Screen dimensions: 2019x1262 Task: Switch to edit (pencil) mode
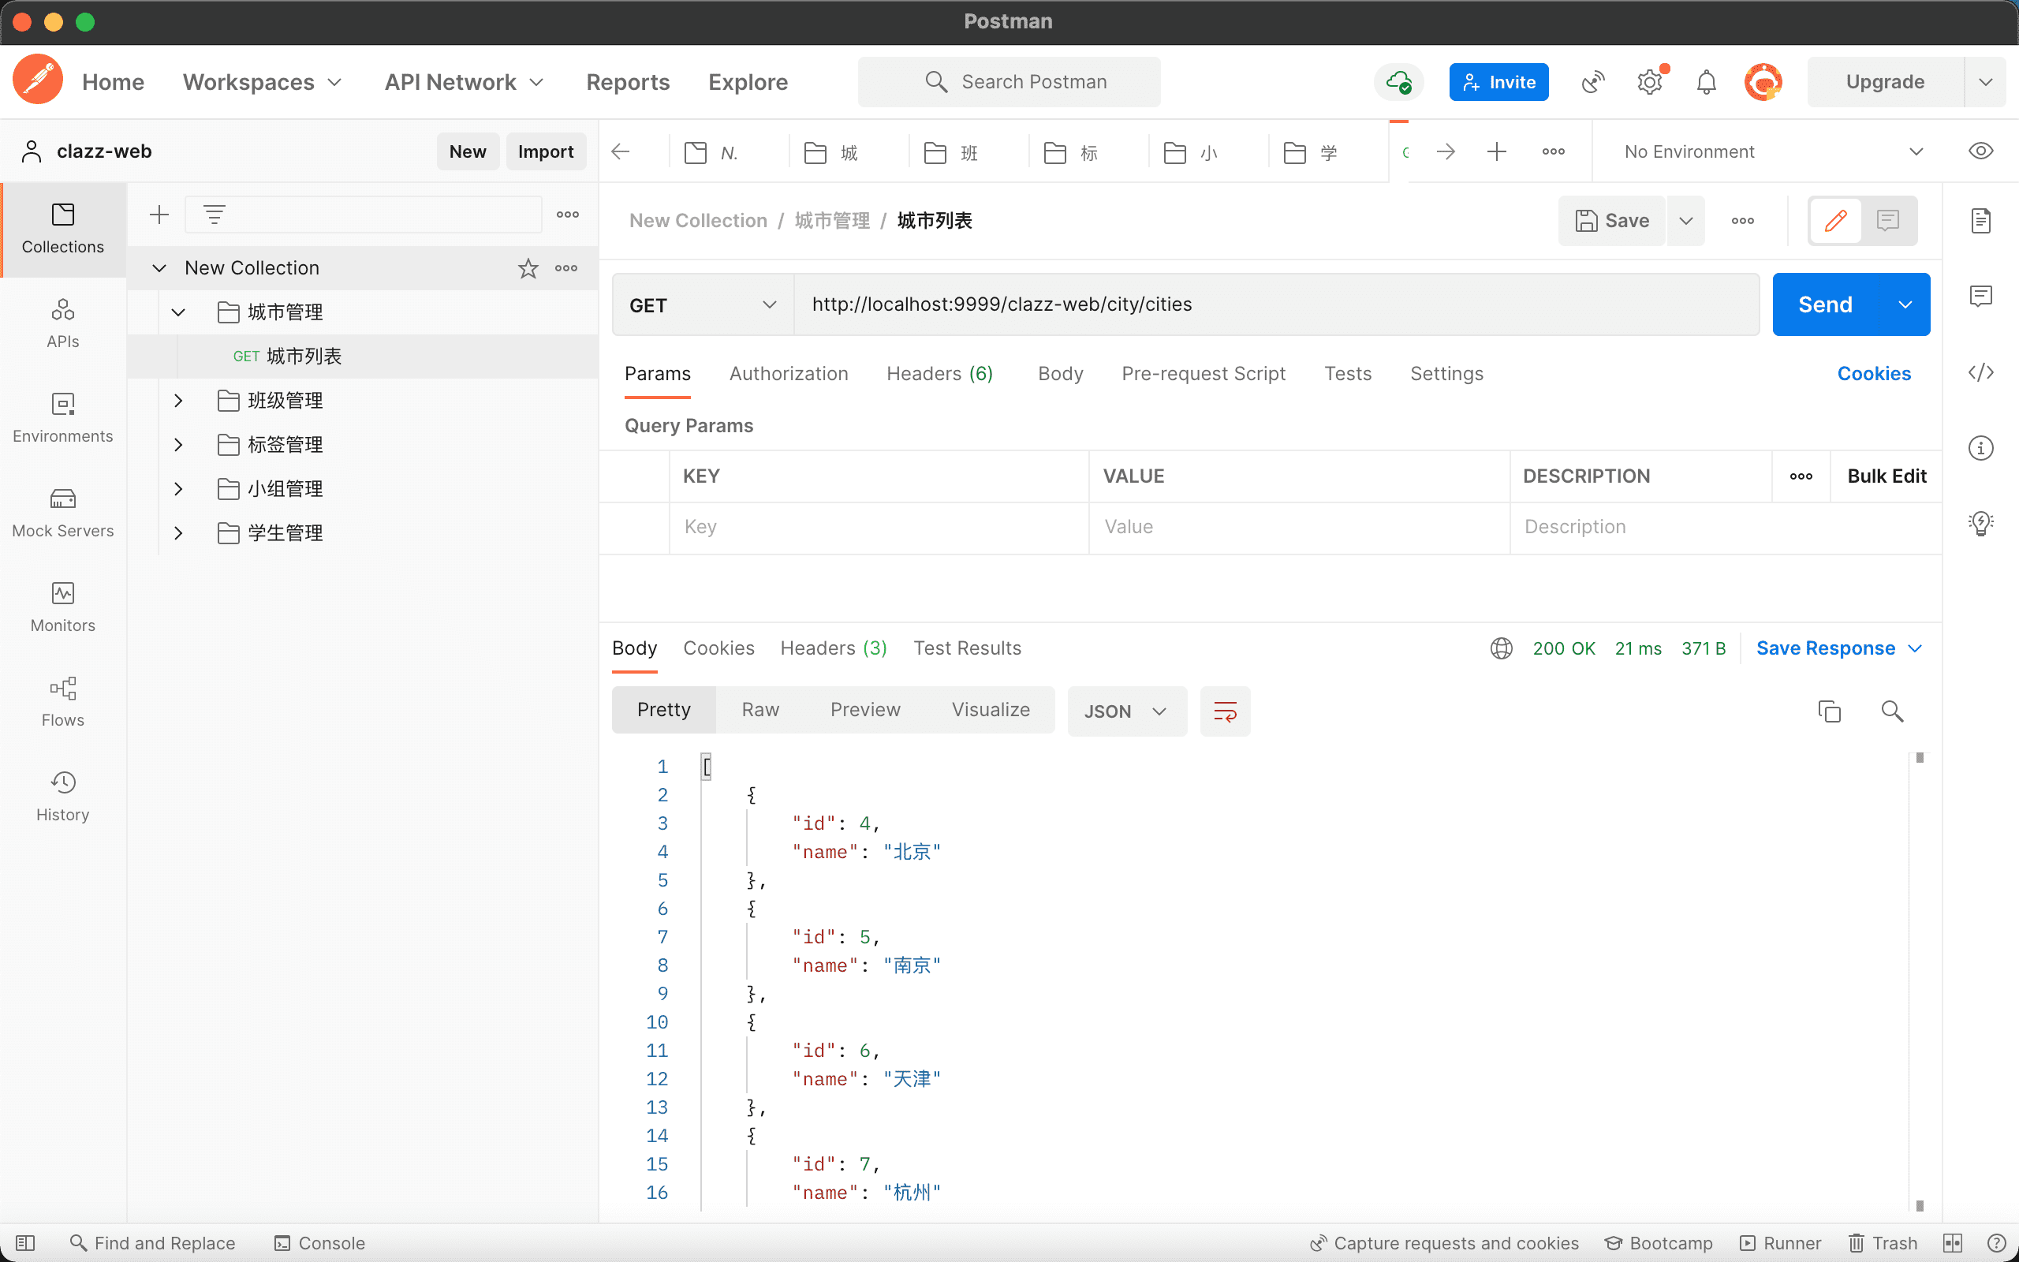[x=1835, y=220]
